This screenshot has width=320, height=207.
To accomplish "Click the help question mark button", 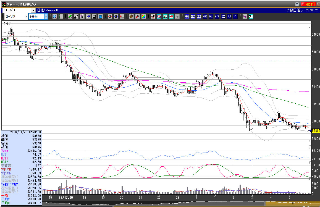I will 297,4.
